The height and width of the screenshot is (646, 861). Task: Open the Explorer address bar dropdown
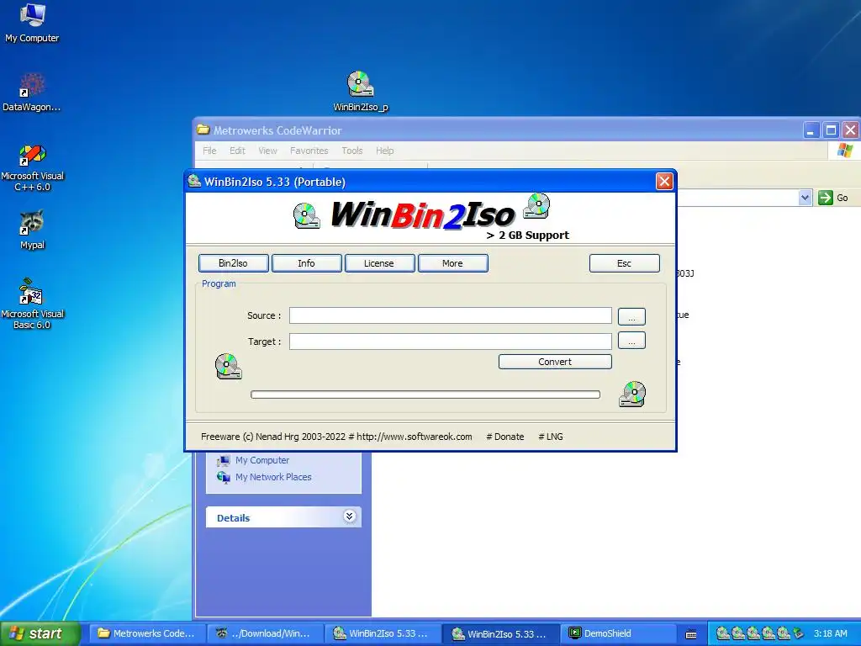pos(805,198)
